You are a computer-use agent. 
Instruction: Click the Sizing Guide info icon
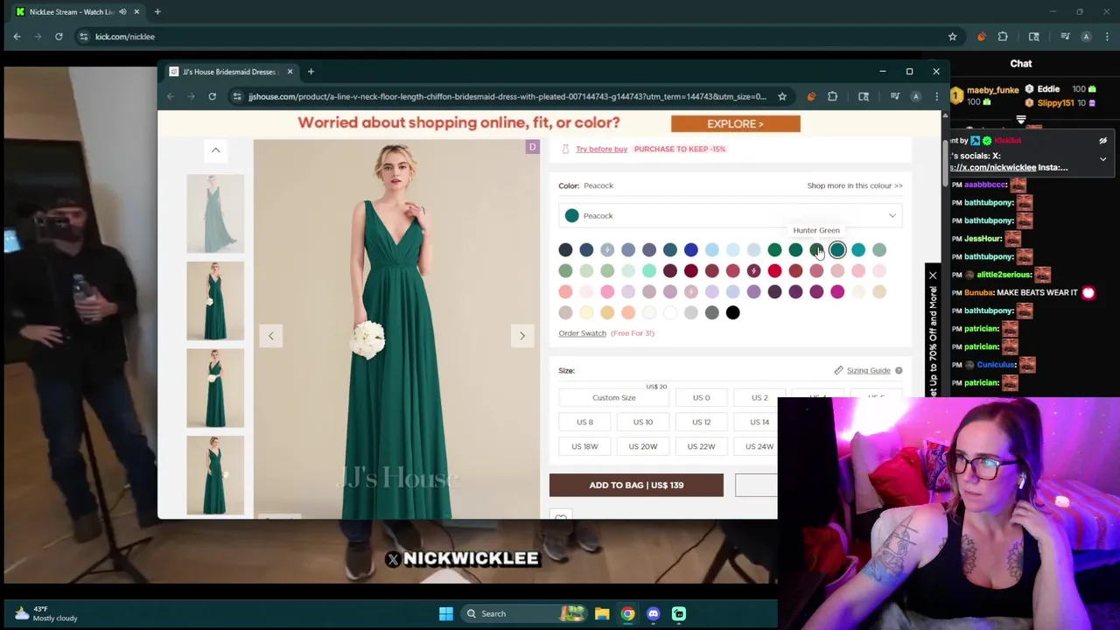(x=899, y=370)
